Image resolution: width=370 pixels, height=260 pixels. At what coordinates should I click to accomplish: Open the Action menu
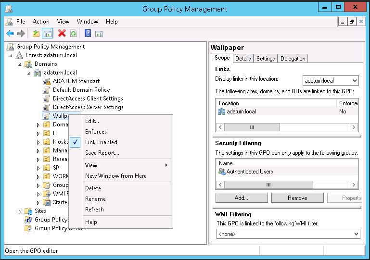click(x=41, y=22)
